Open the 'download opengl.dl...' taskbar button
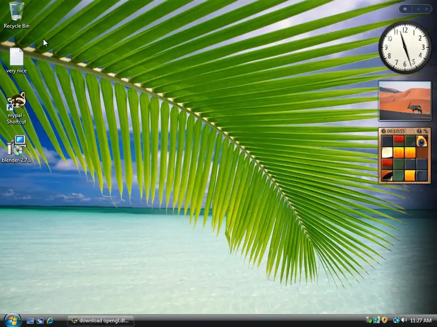 (101, 321)
